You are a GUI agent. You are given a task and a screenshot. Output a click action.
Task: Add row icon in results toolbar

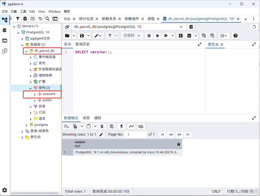coord(67,127)
